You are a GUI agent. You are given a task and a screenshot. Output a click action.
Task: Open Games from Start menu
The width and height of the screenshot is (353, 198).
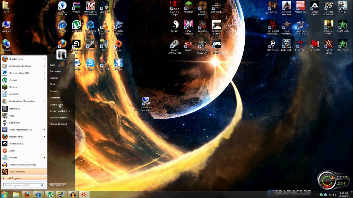pos(53,91)
